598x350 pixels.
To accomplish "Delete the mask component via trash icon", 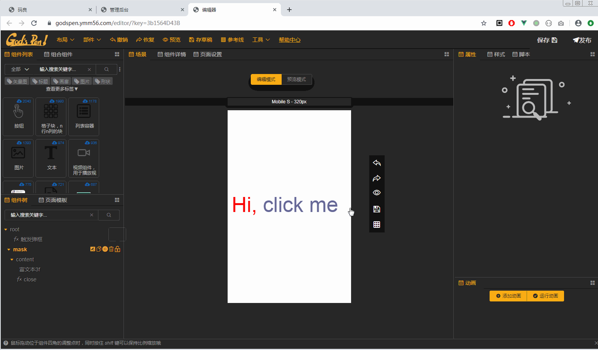I will tap(111, 249).
